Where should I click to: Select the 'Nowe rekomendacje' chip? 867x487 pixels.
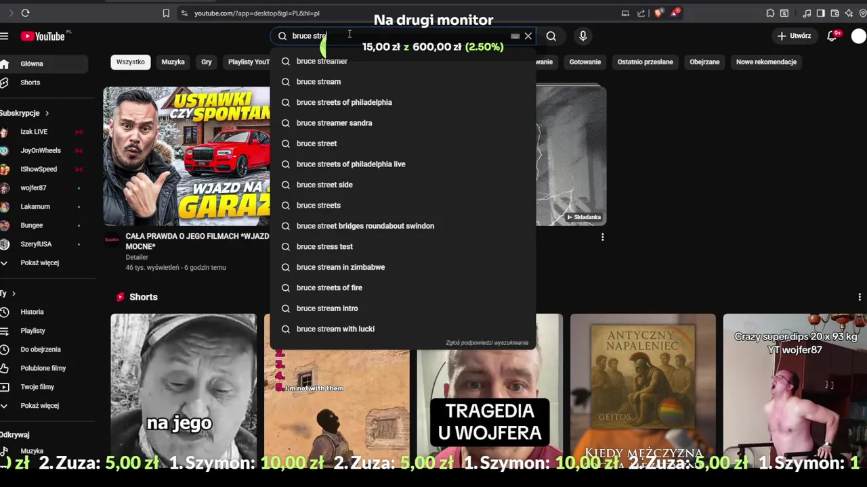tap(767, 62)
